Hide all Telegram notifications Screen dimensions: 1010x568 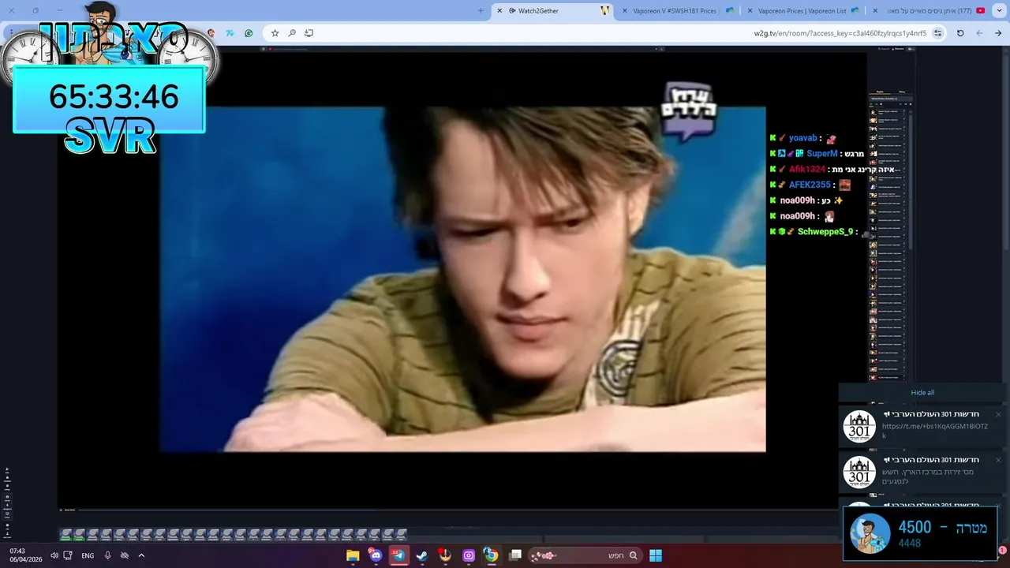[922, 393]
